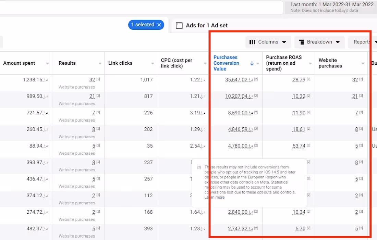Switch to Ads for 1 Ad set tab
377x240 pixels.
click(206, 25)
